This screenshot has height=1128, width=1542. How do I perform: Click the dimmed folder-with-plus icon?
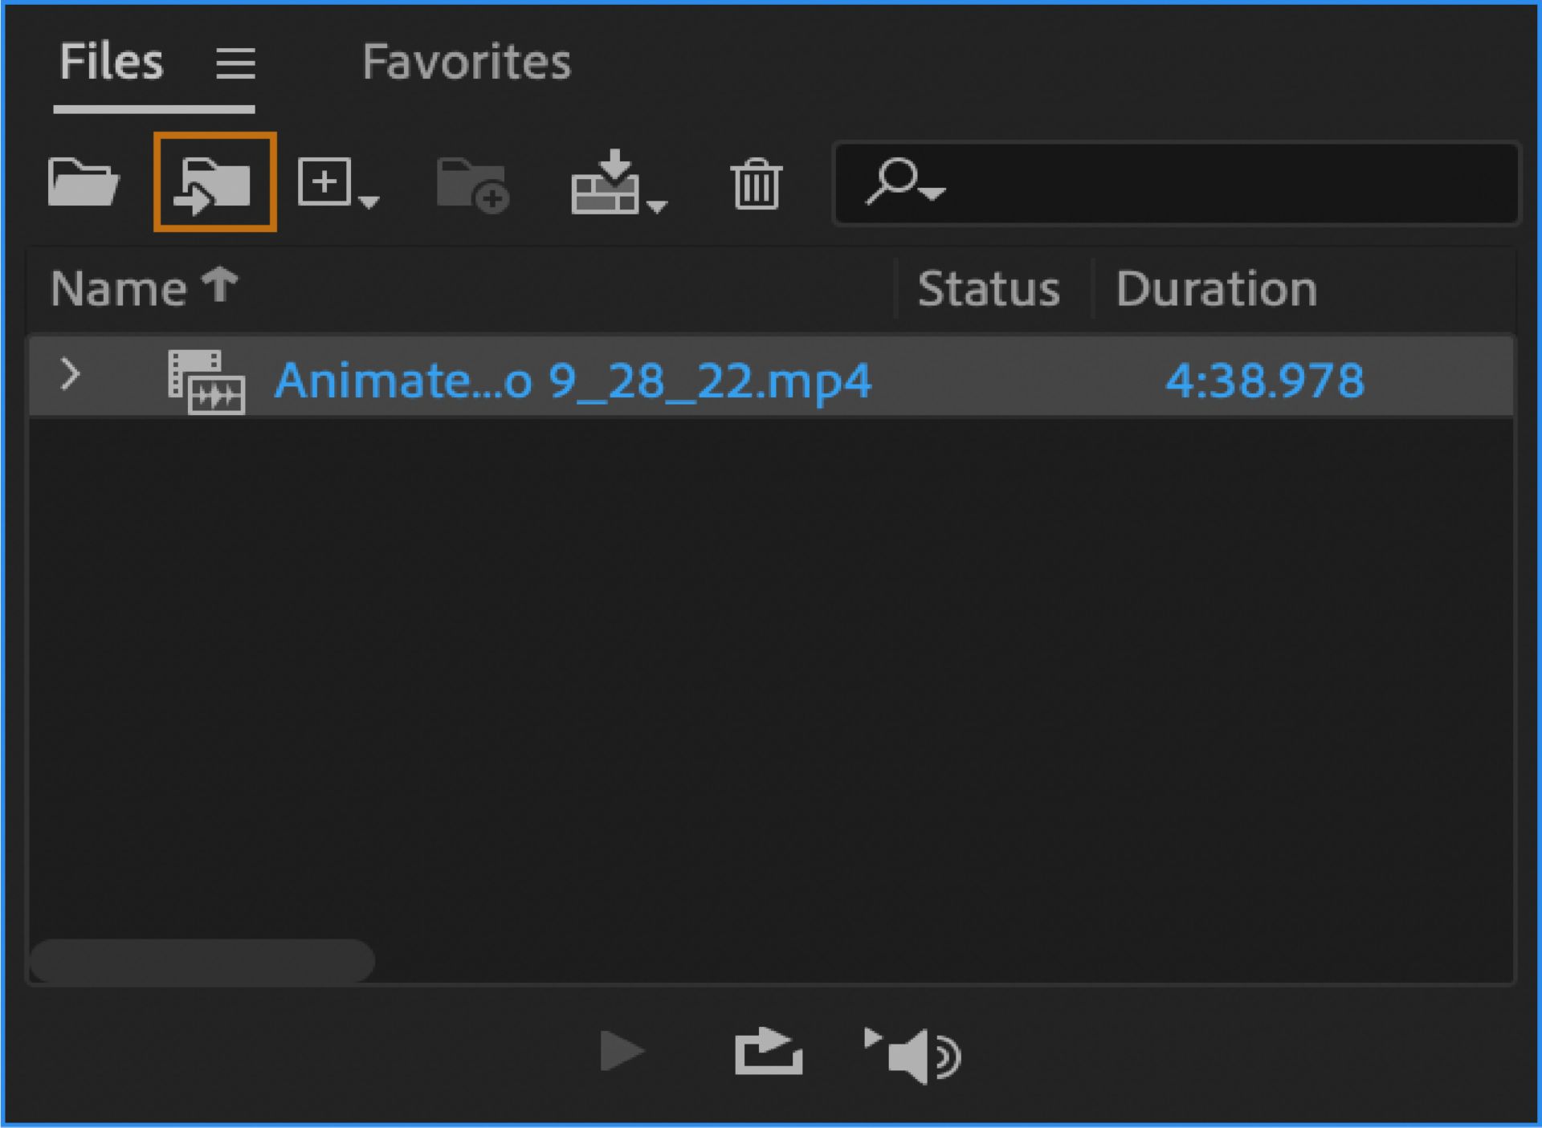473,185
